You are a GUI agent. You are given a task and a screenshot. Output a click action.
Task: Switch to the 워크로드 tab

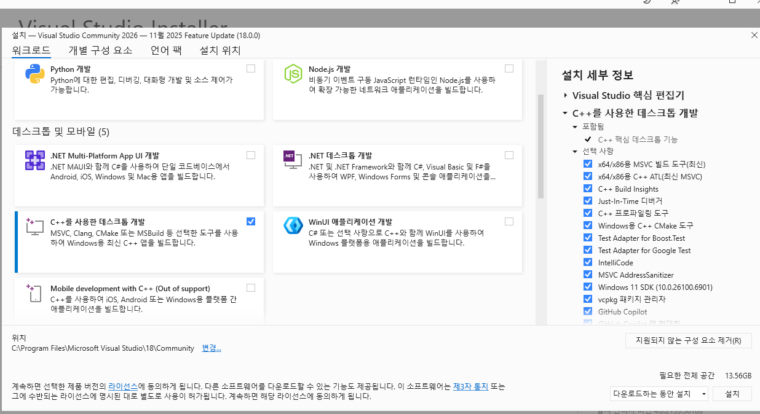point(31,50)
